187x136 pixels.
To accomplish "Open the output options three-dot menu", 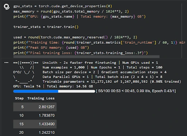I will (x=6, y=63).
